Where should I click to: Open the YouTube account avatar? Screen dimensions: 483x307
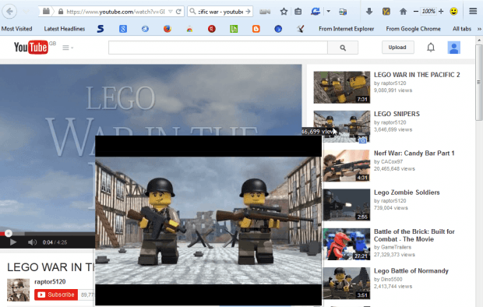[x=453, y=48]
